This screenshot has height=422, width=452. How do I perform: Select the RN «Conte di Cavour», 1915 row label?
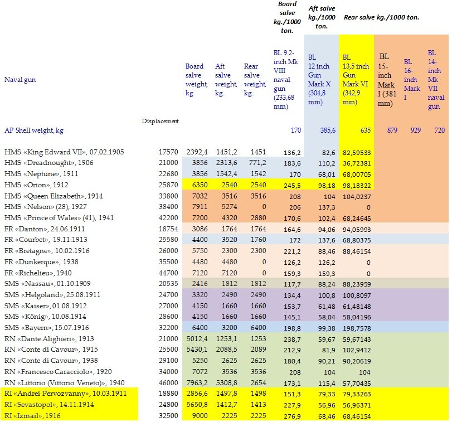pos(51,350)
